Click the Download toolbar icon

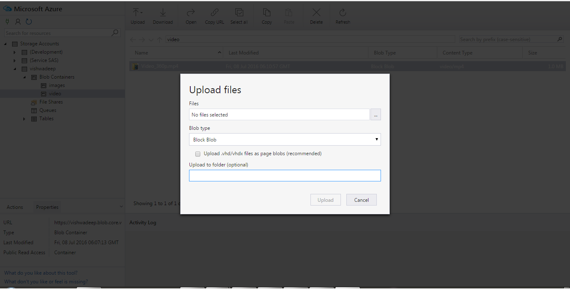pyautogui.click(x=163, y=13)
